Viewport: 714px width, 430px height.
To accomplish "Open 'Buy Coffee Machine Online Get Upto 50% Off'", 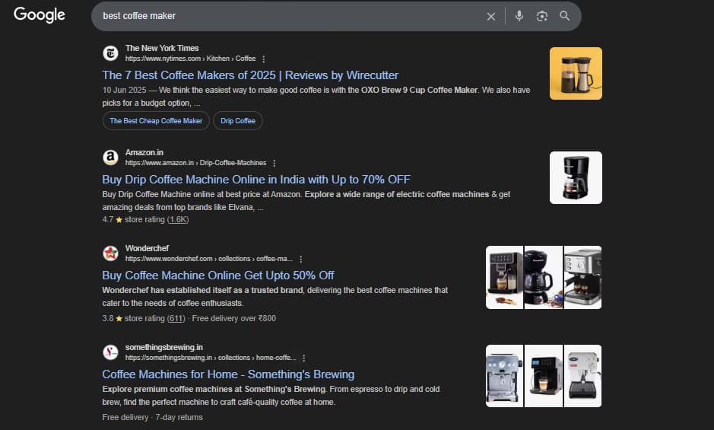I will [218, 275].
